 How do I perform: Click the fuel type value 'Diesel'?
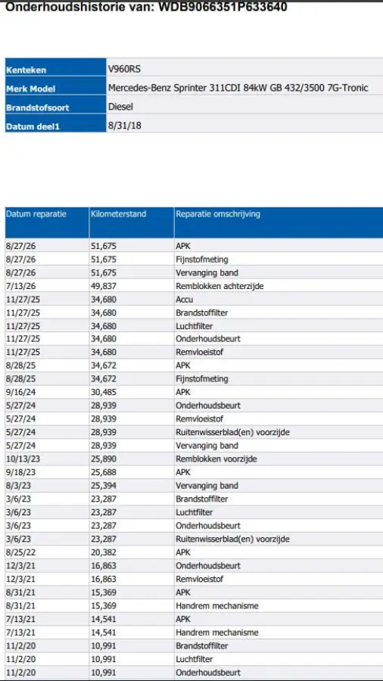(x=120, y=107)
